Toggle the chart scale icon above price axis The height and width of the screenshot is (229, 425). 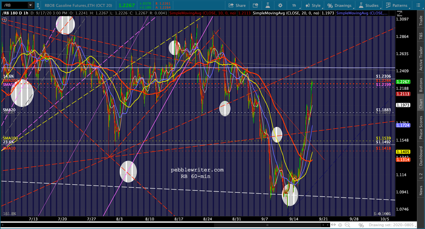pyautogui.click(x=400, y=13)
